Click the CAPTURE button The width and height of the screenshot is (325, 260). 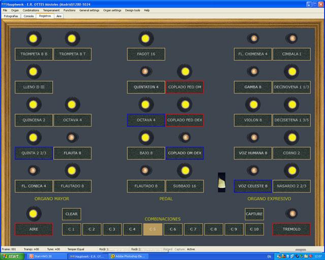coord(254,214)
